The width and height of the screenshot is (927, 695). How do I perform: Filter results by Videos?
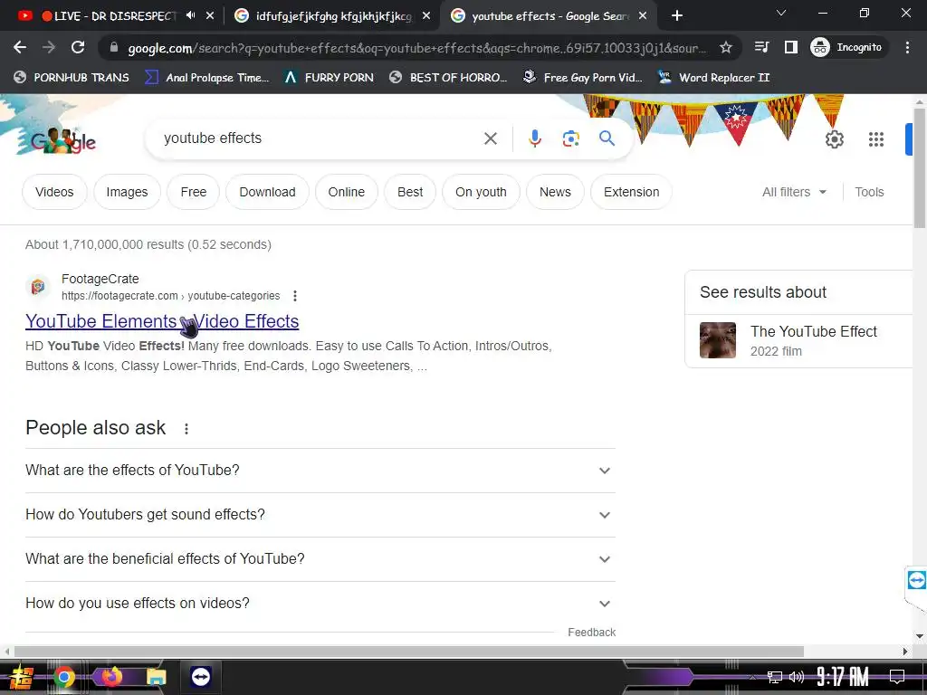pyautogui.click(x=54, y=192)
